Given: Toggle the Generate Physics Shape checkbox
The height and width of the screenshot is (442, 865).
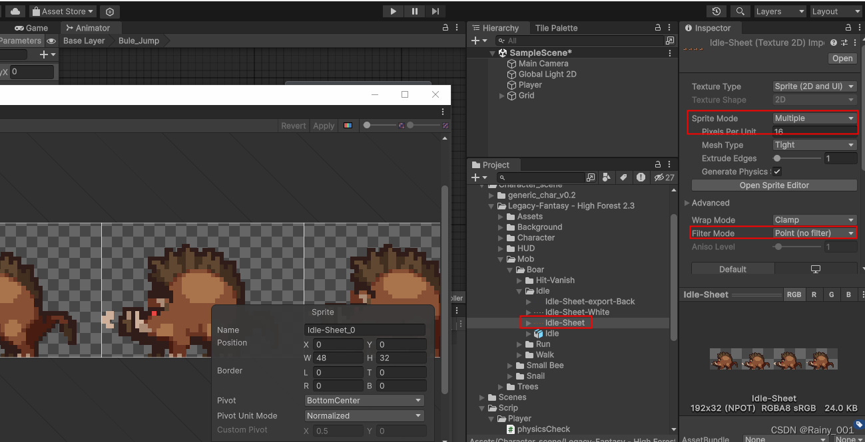Looking at the screenshot, I should 777,171.
